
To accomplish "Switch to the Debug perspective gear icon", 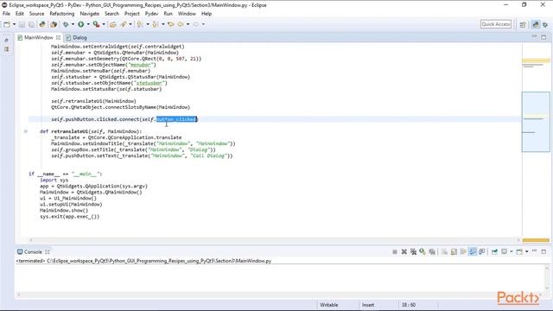I will tap(545, 24).
